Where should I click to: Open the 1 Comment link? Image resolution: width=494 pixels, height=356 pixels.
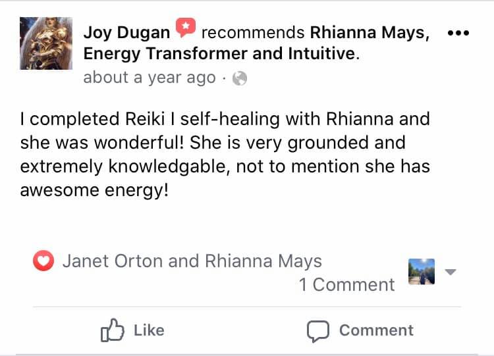(346, 284)
